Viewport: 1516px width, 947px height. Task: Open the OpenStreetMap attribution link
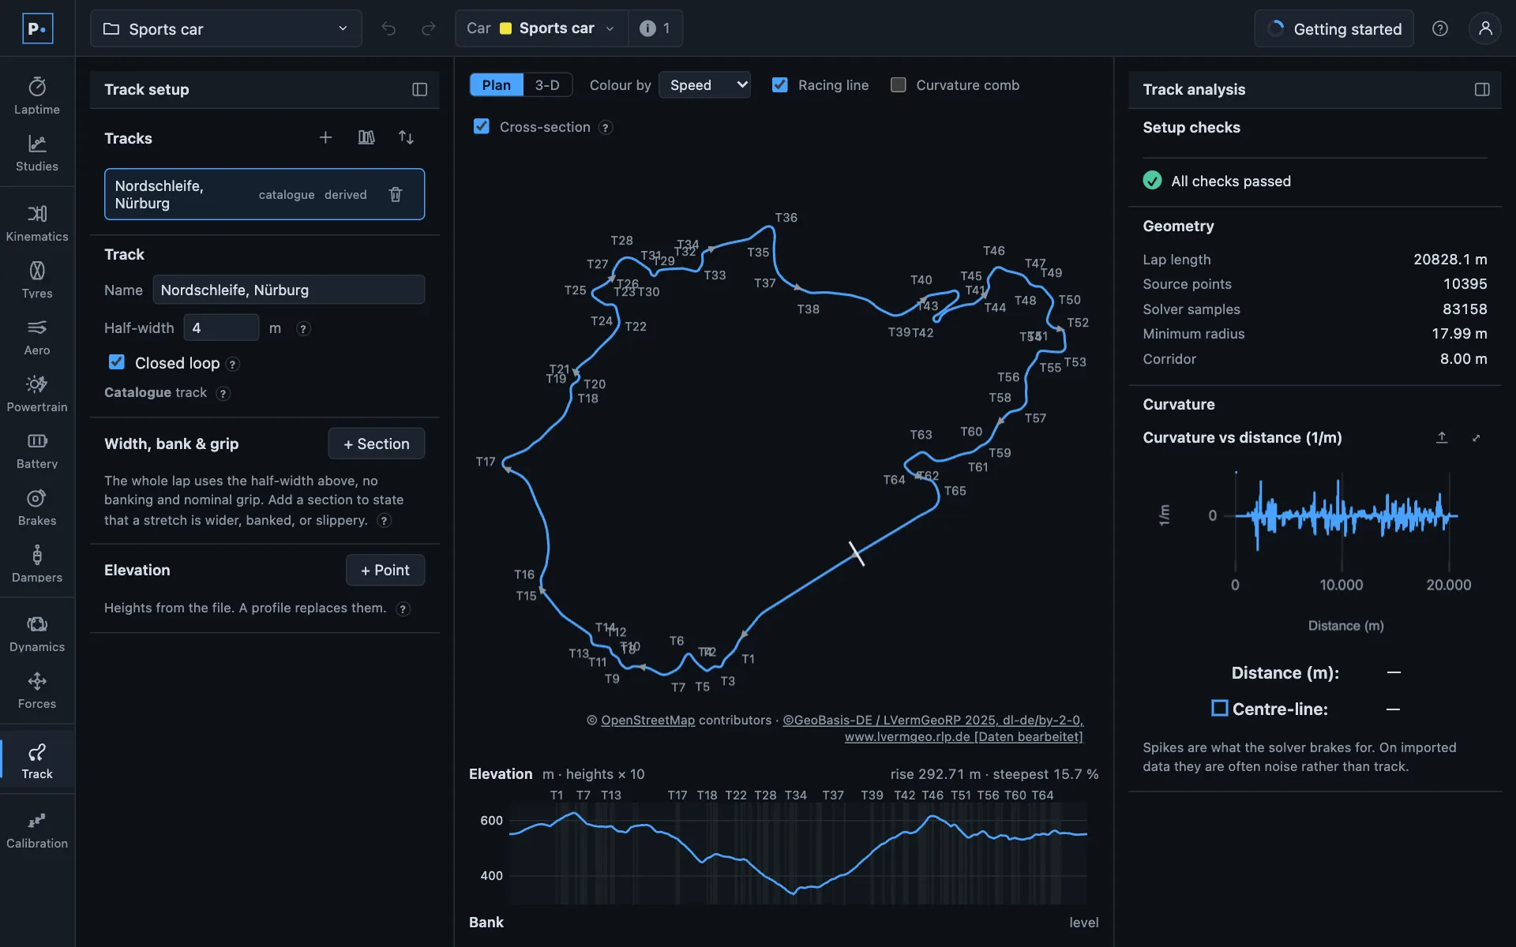click(647, 720)
